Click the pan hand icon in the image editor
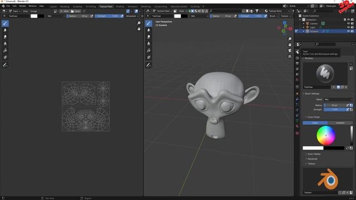 click(x=139, y=29)
